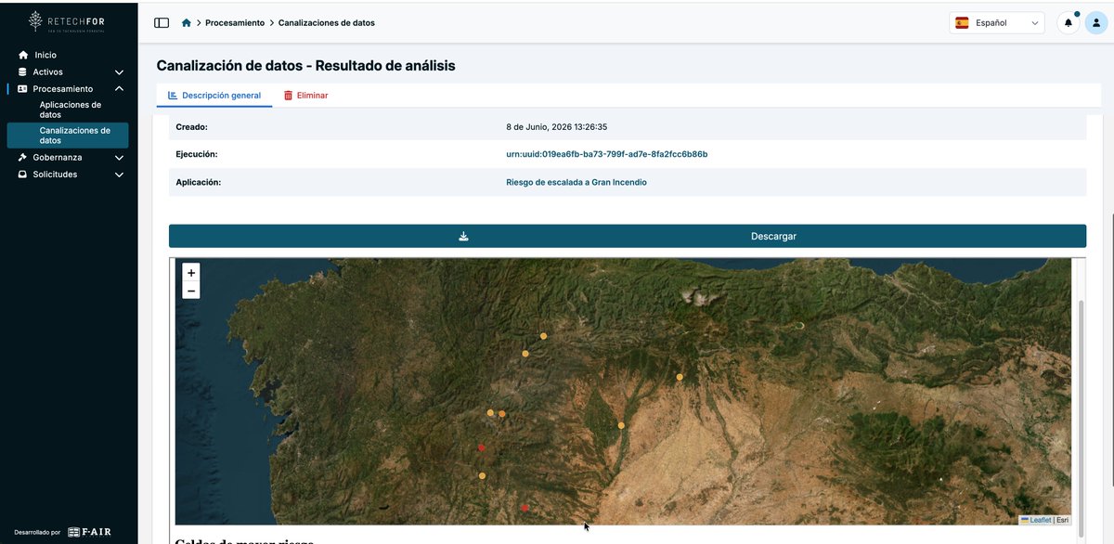Click the Canalización de datos - Resultado de análisis heading

306,66
